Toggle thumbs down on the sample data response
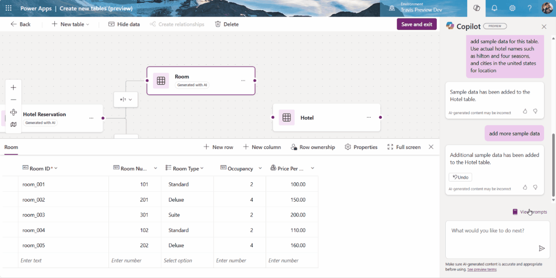Viewport: 556px width, 278px height. [535, 111]
